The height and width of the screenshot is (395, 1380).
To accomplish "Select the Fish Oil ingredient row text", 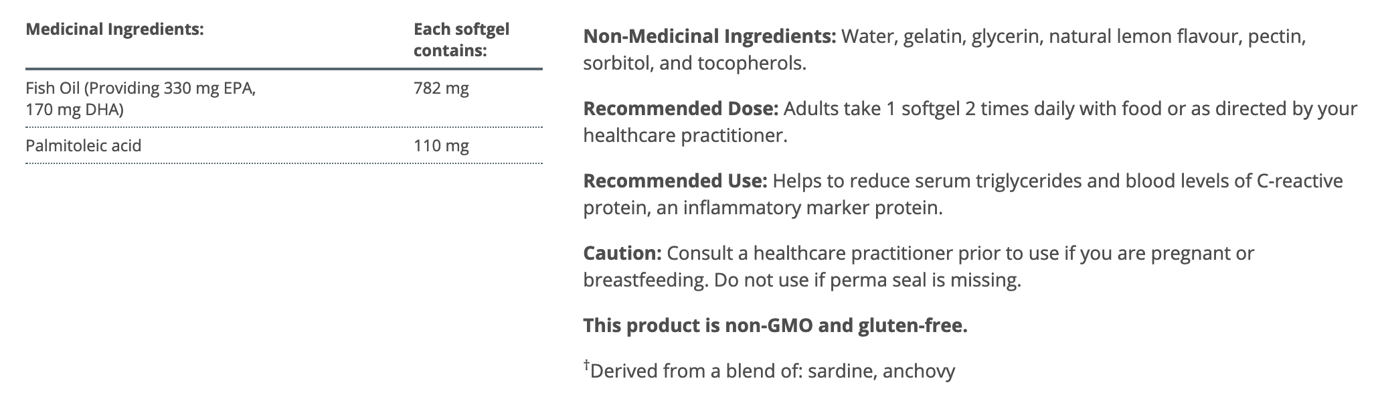I will coord(141,98).
